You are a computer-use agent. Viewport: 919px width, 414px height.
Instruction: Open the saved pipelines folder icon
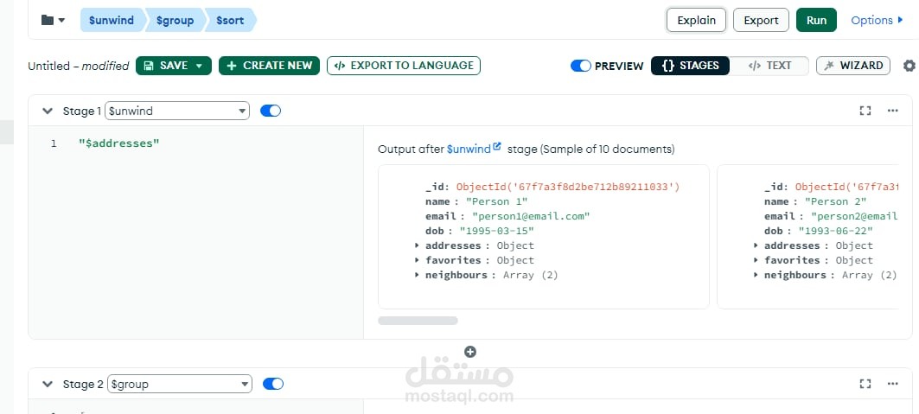pyautogui.click(x=53, y=20)
